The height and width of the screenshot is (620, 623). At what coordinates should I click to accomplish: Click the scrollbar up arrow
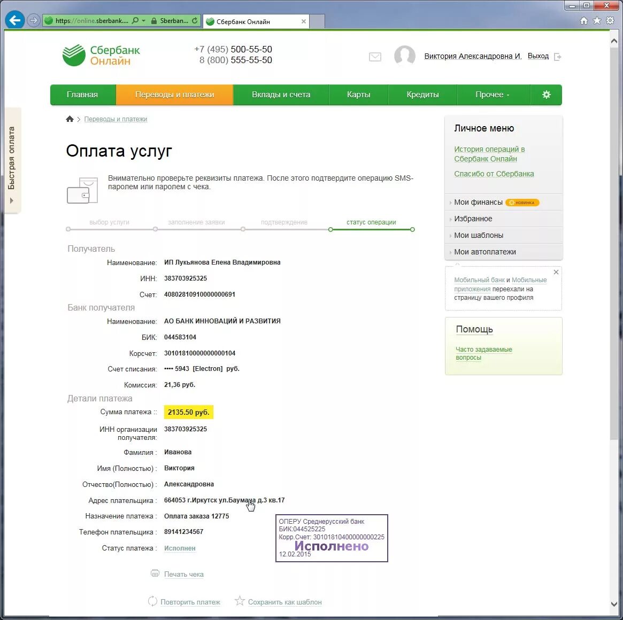[614, 41]
